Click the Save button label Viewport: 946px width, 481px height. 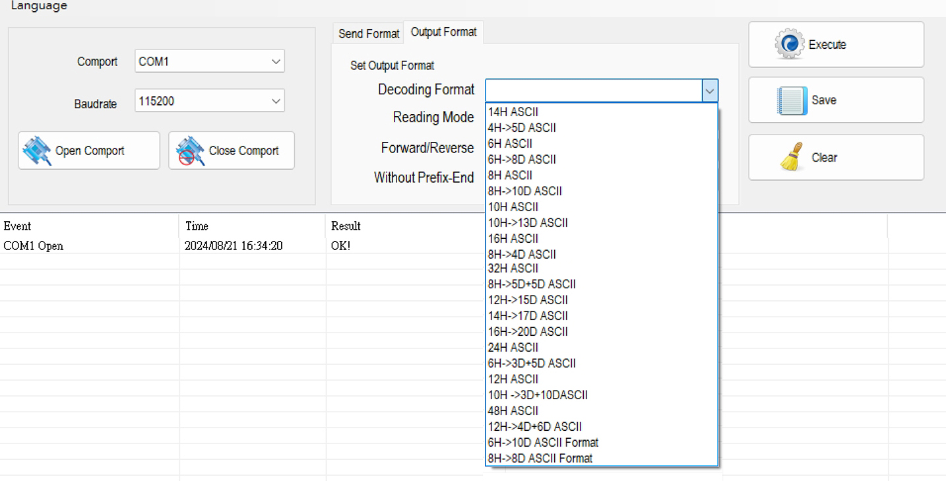[x=824, y=100]
